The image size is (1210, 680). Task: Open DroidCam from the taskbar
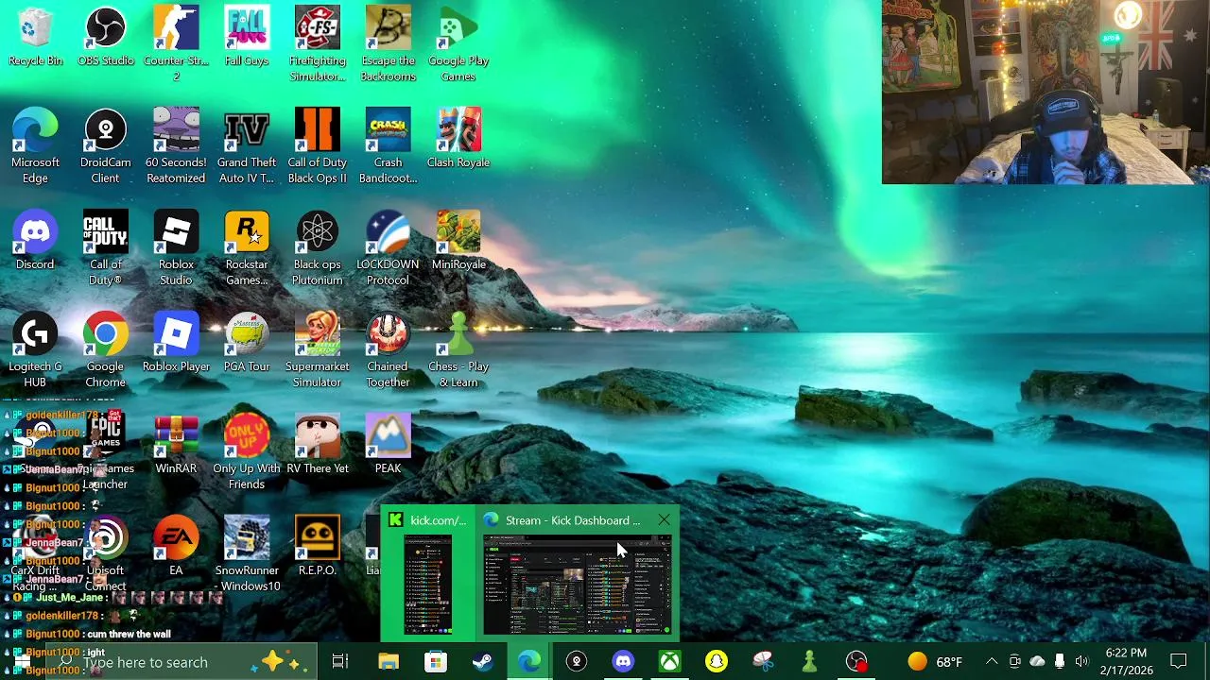(x=577, y=662)
